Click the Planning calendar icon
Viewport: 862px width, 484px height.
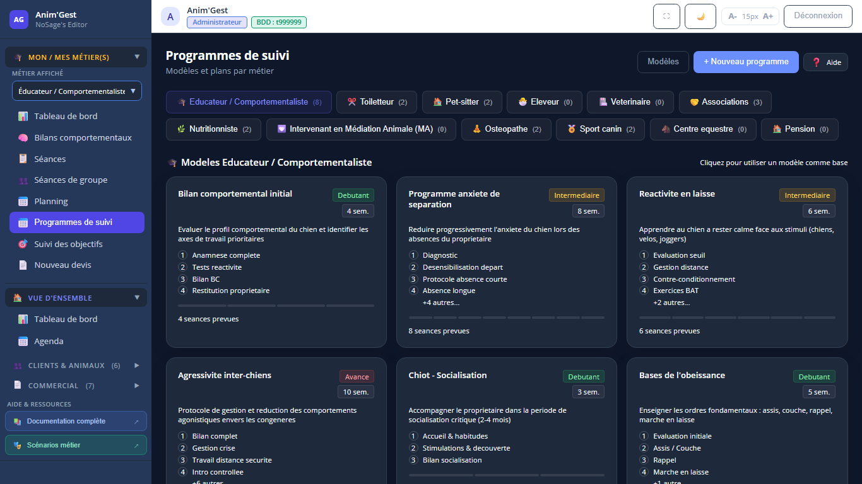[23, 202]
